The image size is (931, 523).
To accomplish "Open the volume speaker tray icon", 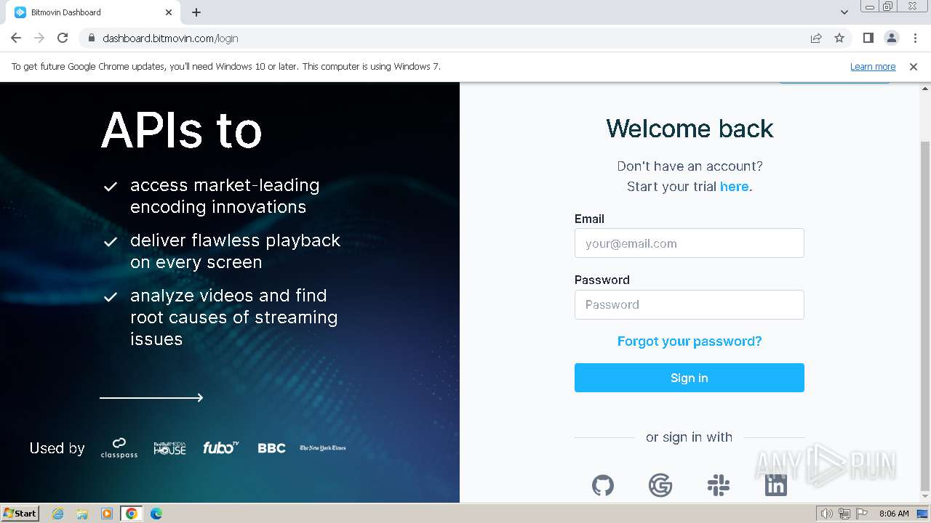I will [827, 514].
